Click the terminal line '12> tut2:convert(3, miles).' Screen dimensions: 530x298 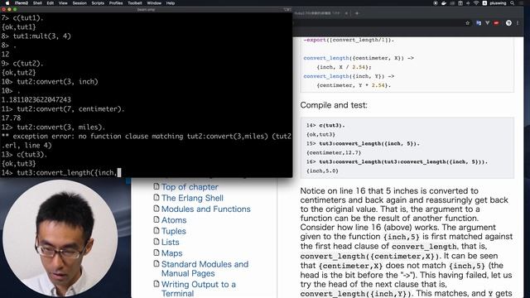tap(53, 127)
